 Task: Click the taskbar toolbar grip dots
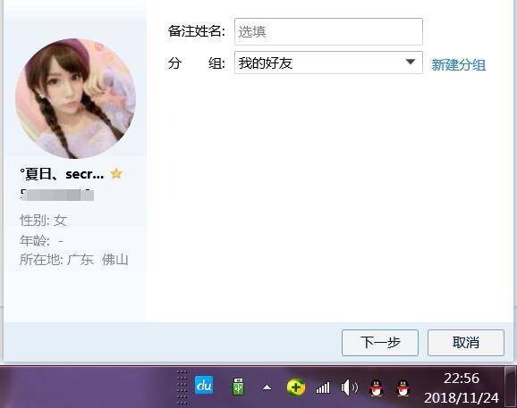182,387
